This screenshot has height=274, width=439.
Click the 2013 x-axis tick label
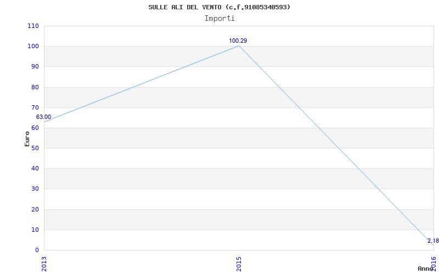coord(44,264)
